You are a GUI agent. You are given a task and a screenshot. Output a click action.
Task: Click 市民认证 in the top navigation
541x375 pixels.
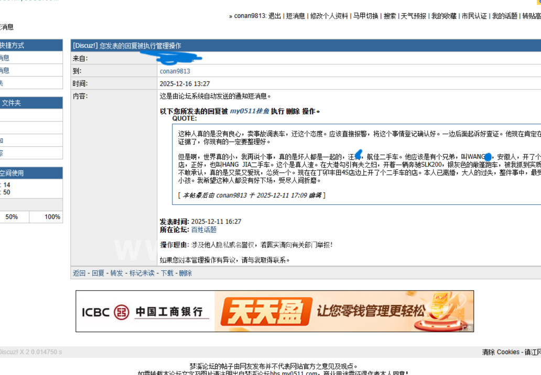click(474, 16)
